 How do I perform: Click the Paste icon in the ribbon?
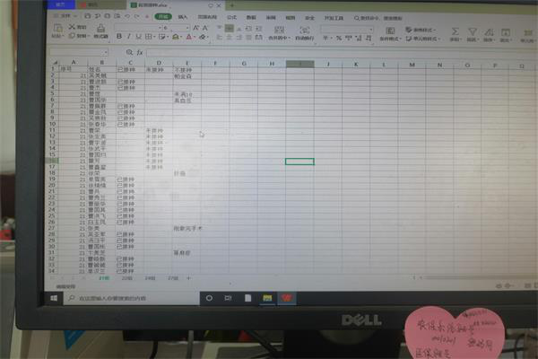(56, 32)
